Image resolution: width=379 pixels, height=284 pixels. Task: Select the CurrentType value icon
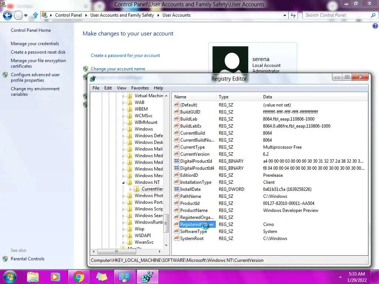click(x=177, y=146)
